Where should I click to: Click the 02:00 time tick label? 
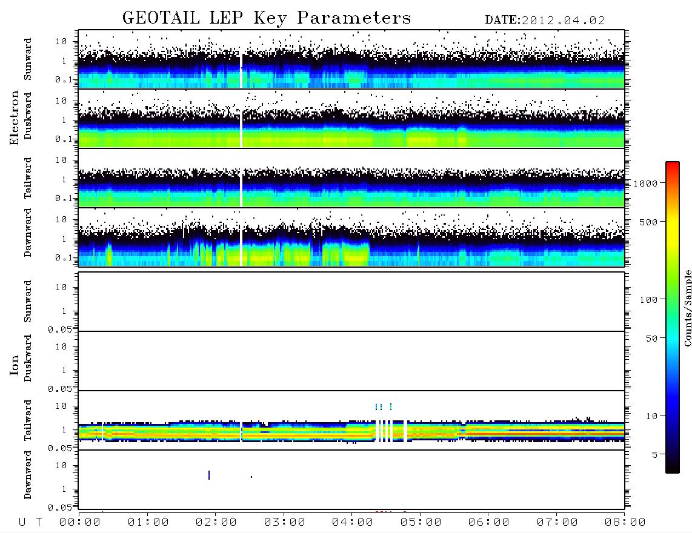click(x=216, y=523)
